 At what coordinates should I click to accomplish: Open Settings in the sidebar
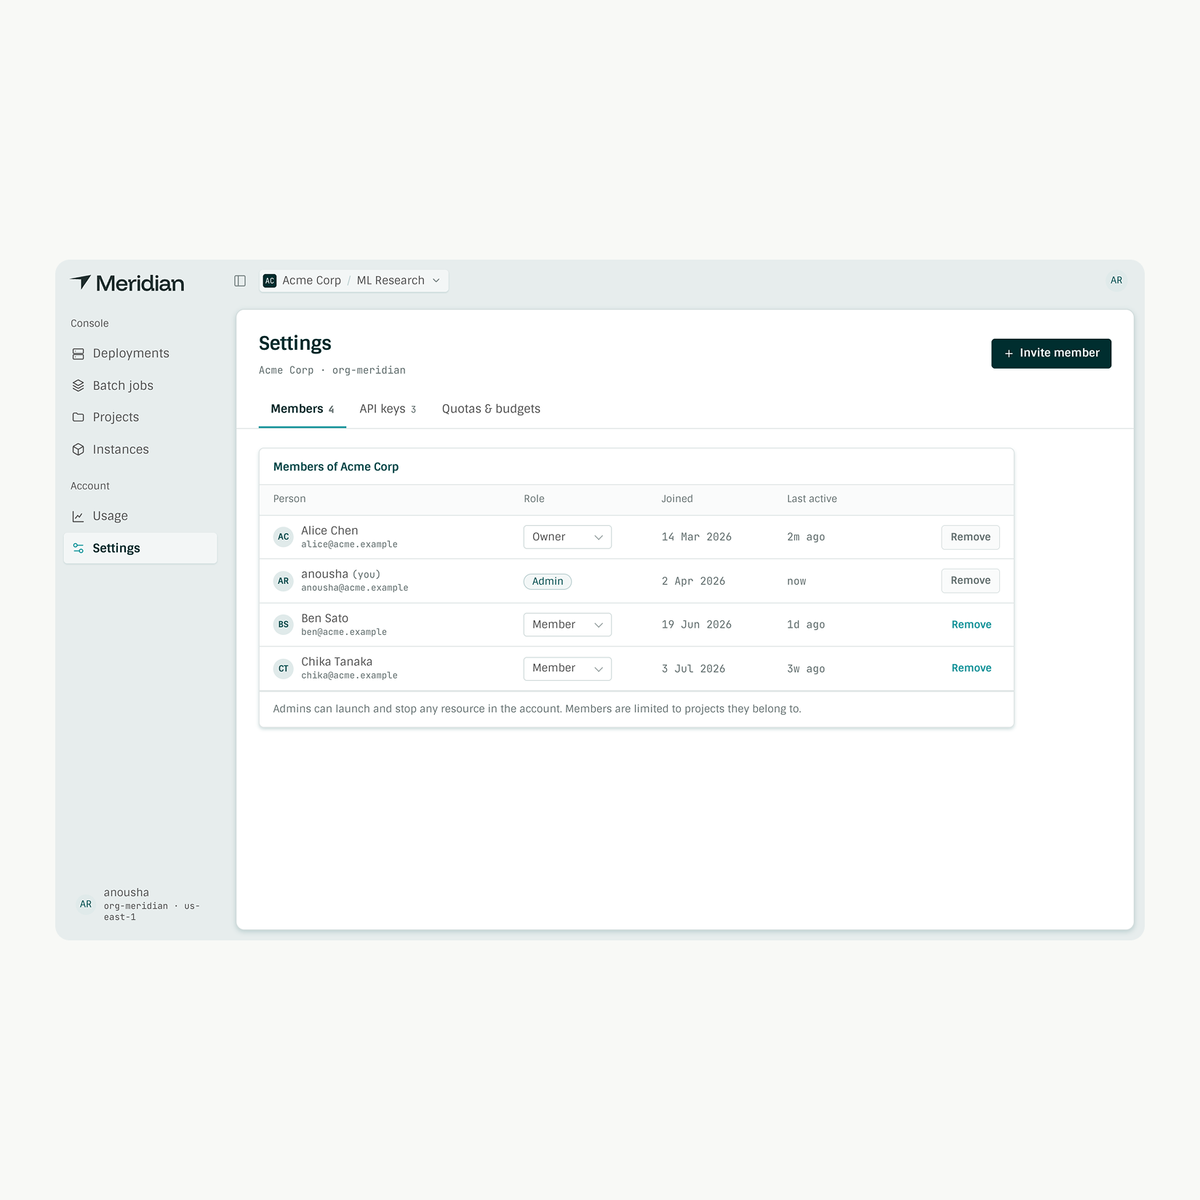click(140, 548)
